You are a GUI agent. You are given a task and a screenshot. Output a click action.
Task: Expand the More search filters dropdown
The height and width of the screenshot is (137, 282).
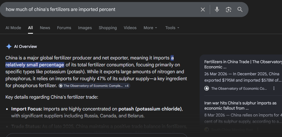pyautogui.click(x=150, y=28)
